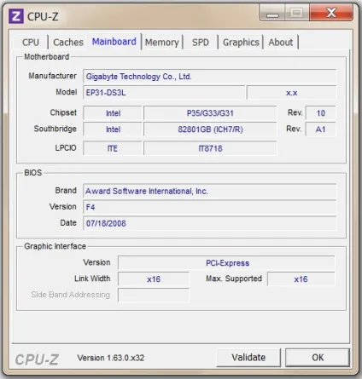Select the Mainboard tab
362x379 pixels.
tap(114, 42)
